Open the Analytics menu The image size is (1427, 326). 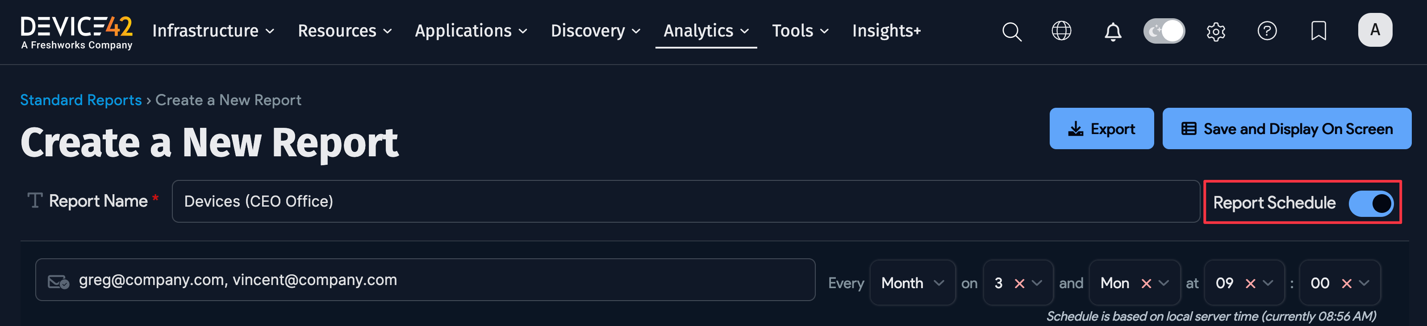[706, 31]
